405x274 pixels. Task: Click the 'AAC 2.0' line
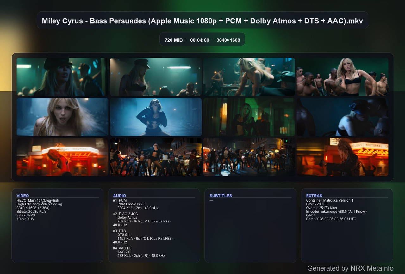pyautogui.click(x=124, y=252)
